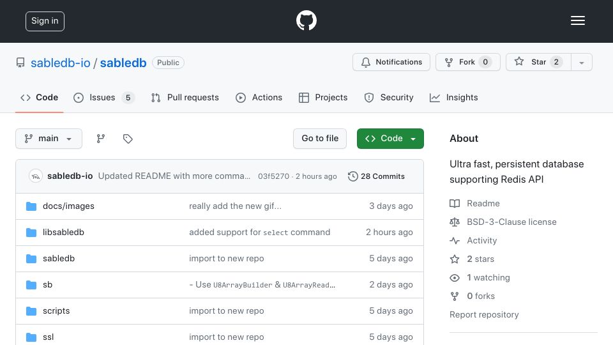View the 1 watching link
613x345 pixels.
[488, 278]
